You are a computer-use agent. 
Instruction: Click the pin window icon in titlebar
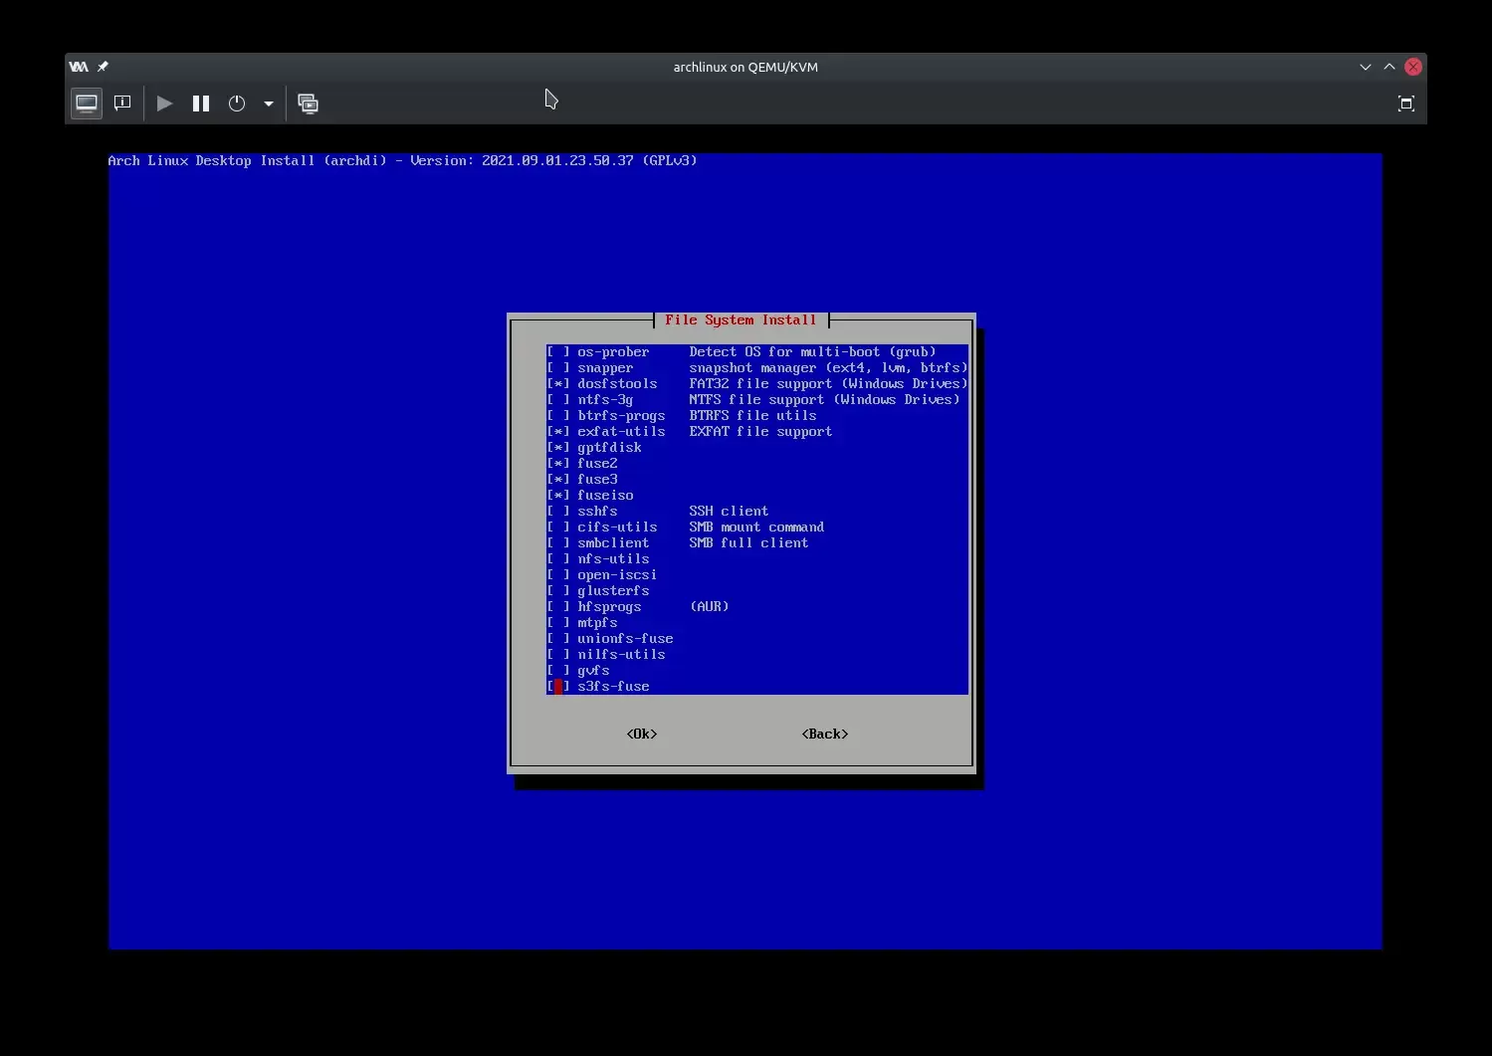coord(103,67)
